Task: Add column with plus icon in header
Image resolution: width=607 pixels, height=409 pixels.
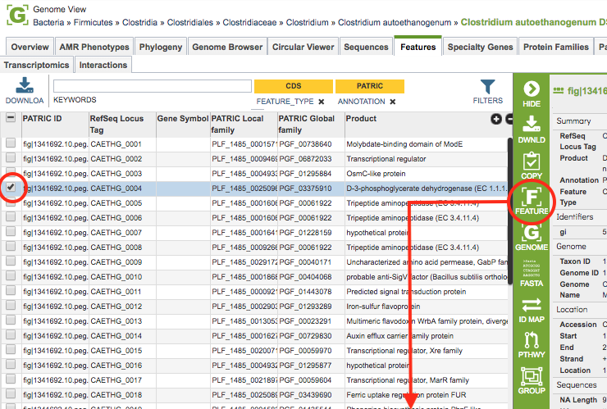Action: pyautogui.click(x=496, y=119)
